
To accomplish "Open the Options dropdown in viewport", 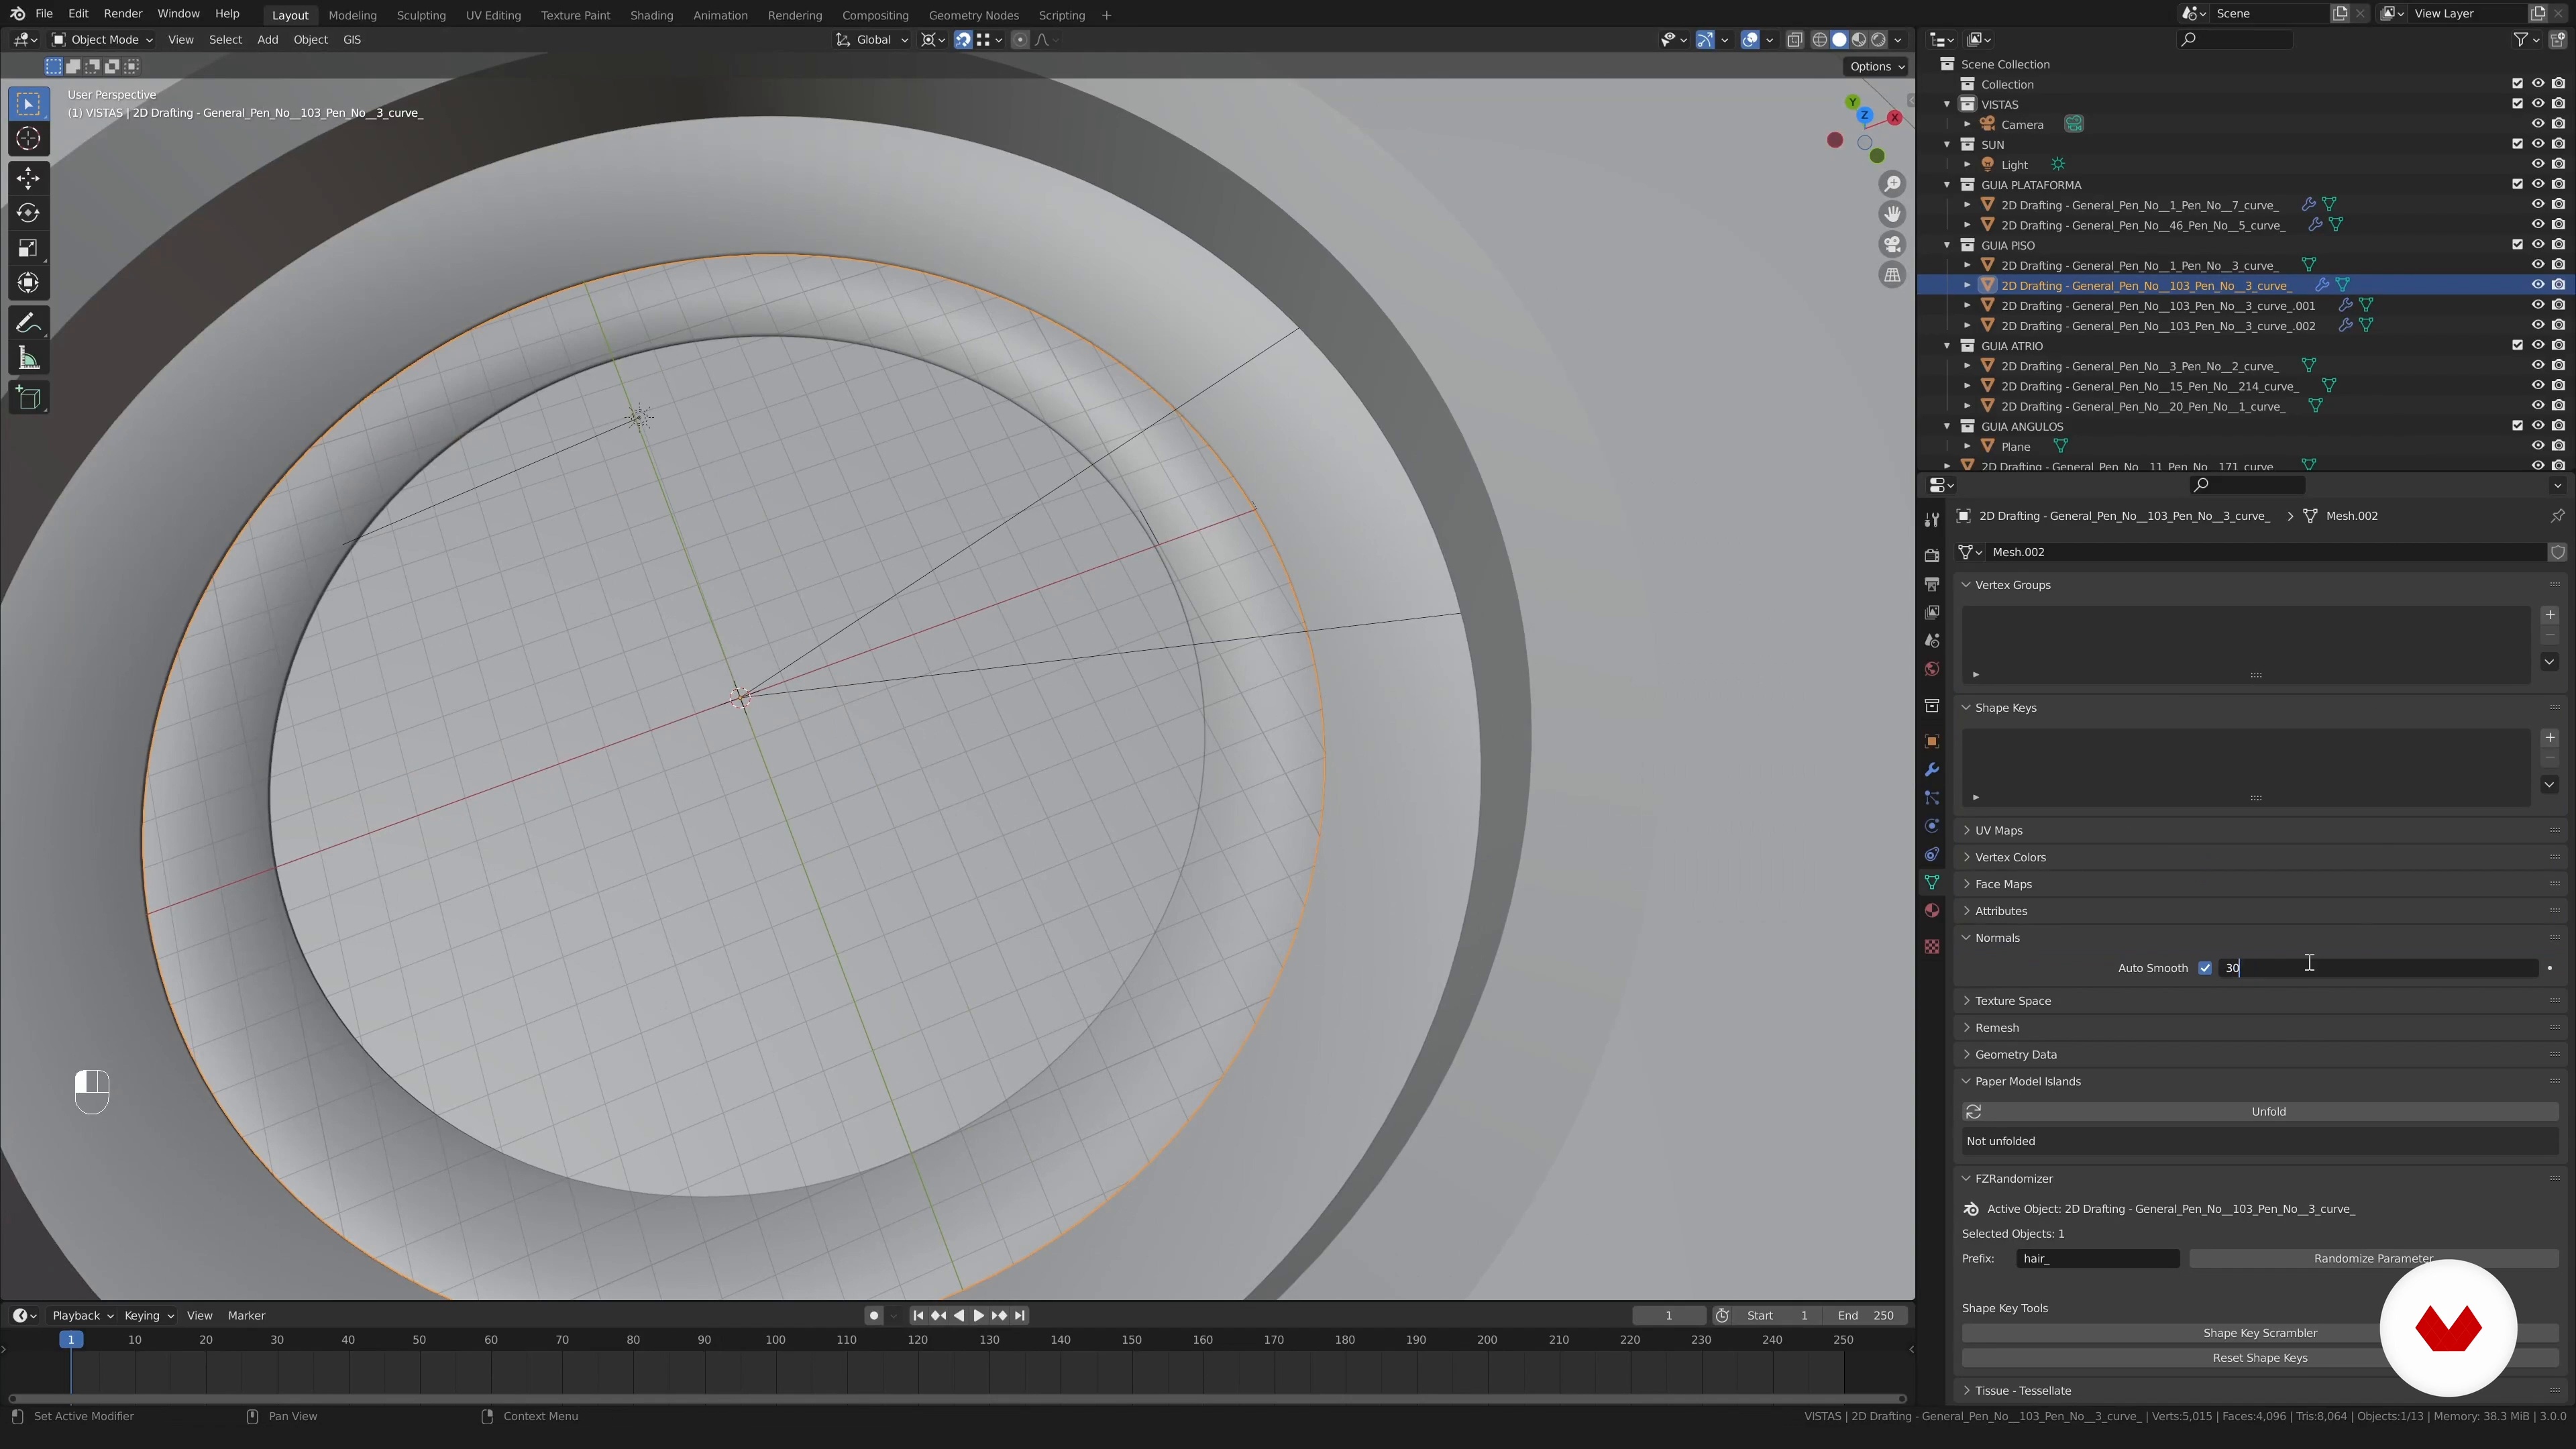I will point(1876,66).
